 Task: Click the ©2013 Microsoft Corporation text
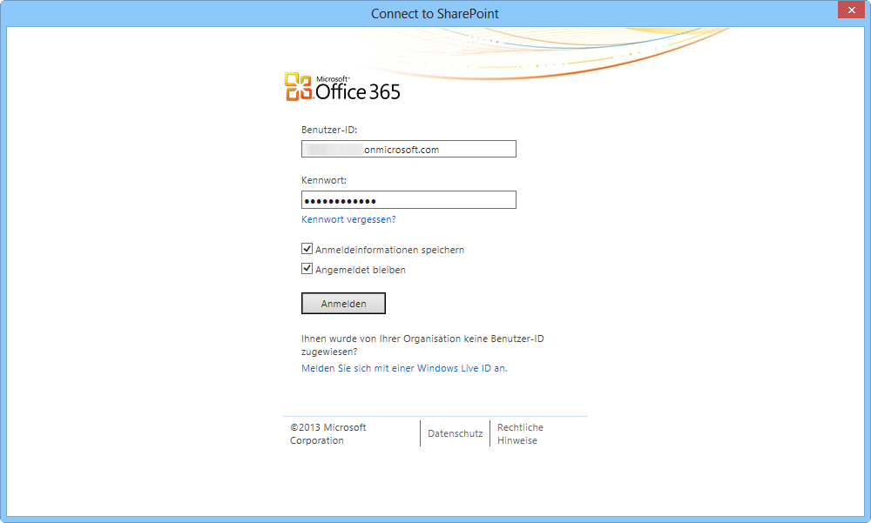pos(327,433)
